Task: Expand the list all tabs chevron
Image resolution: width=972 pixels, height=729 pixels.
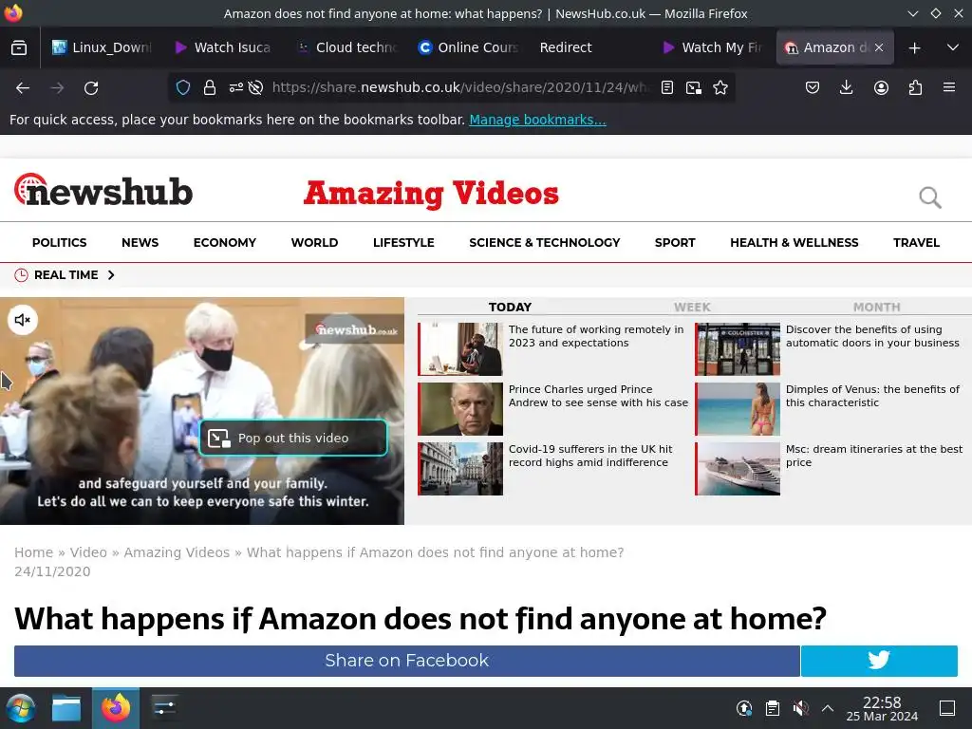Action: (953, 47)
